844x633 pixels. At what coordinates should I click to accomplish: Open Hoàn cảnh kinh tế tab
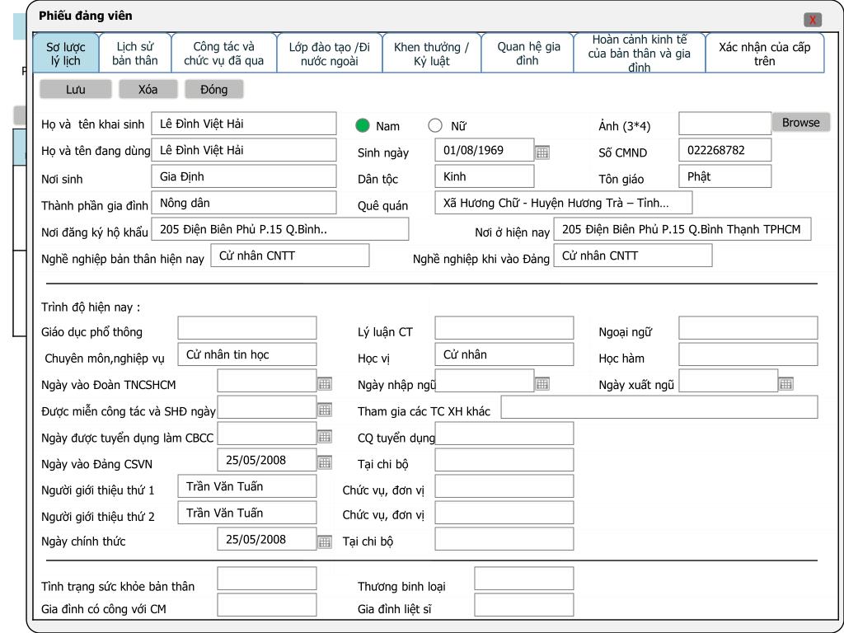tap(640, 54)
